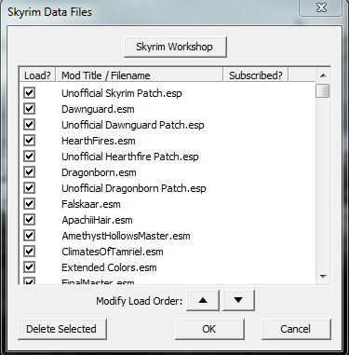This screenshot has height=355, width=349.
Task: Cancel the Data Files dialog
Action: click(296, 329)
